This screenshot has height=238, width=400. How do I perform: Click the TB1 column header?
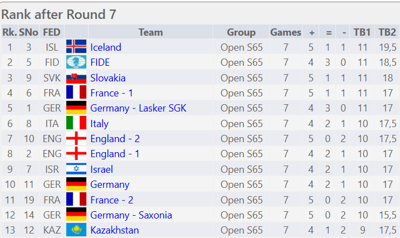[x=363, y=32]
